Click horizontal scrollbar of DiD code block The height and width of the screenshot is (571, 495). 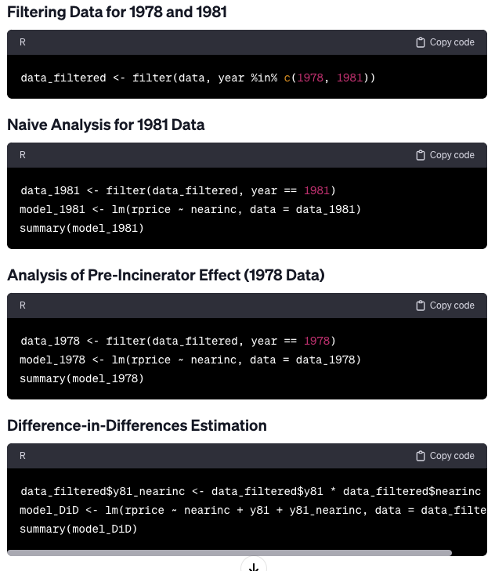point(229,553)
